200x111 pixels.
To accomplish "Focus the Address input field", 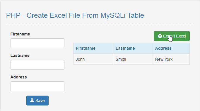I will click(37, 86).
